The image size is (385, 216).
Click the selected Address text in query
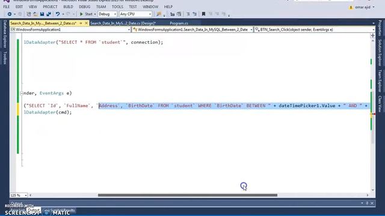pos(108,106)
